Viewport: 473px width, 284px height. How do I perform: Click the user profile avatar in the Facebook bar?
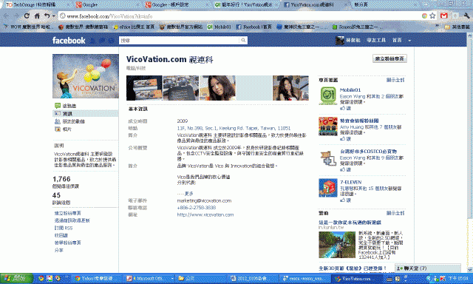pos(340,40)
